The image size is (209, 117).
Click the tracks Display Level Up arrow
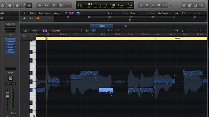[24, 13]
